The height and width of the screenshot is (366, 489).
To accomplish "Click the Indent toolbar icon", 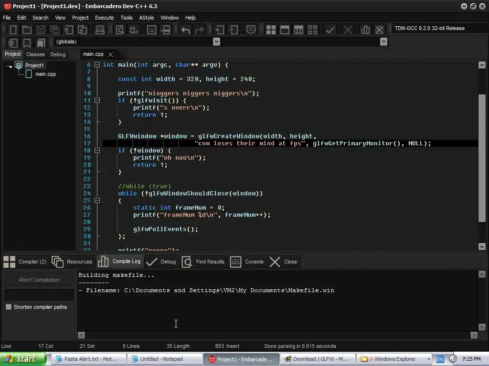I will click(220, 30).
